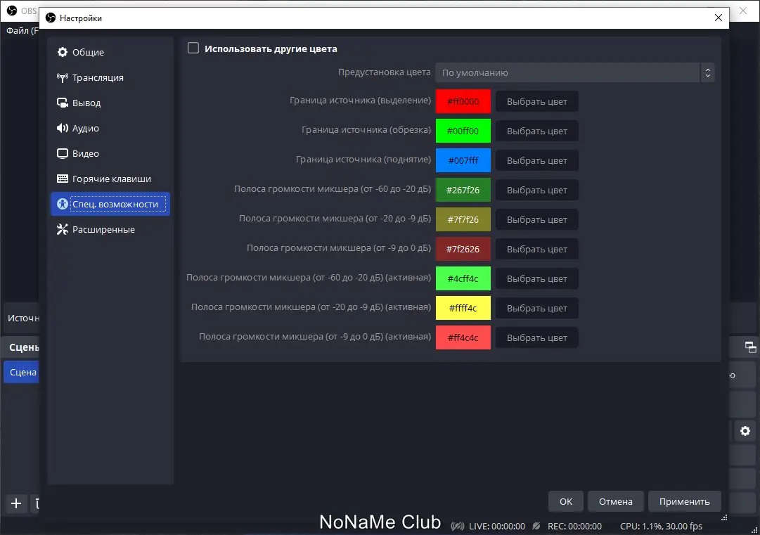The image size is (760, 535).
Task: Choose color for Граница источника (поднятие)
Action: coord(537,161)
